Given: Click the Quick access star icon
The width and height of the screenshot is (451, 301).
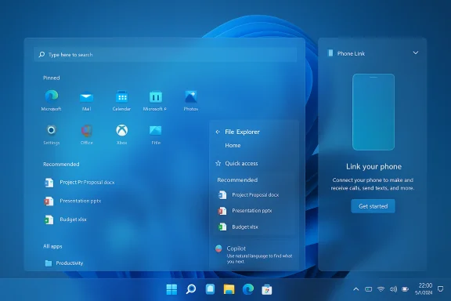Looking at the screenshot, I should [x=218, y=163].
